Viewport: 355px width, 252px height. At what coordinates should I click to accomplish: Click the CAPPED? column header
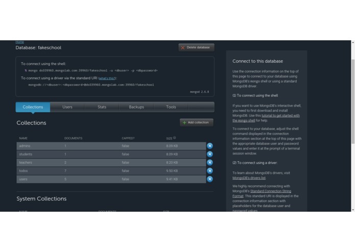[128, 138]
